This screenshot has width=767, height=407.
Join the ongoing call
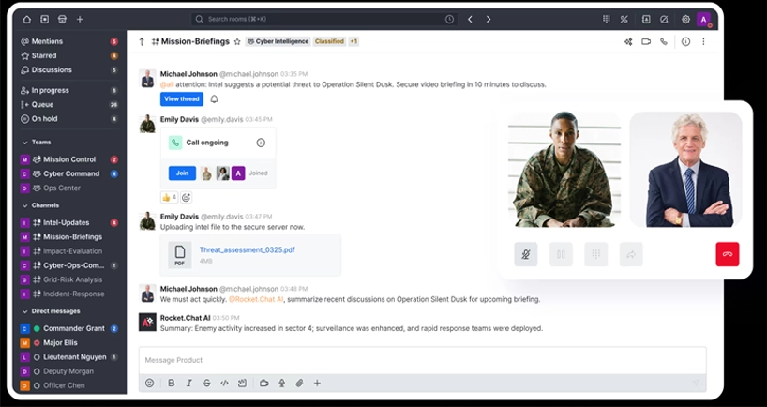183,173
